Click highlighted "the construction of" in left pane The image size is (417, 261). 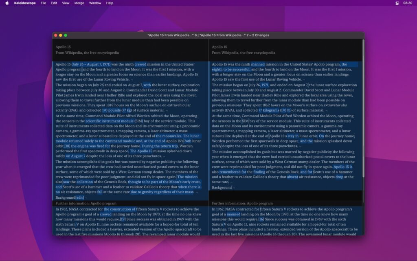[119, 209]
